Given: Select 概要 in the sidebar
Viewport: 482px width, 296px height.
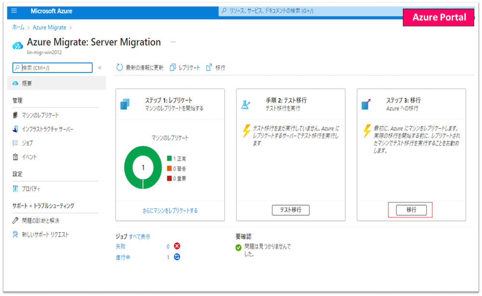Looking at the screenshot, I should pos(56,83).
